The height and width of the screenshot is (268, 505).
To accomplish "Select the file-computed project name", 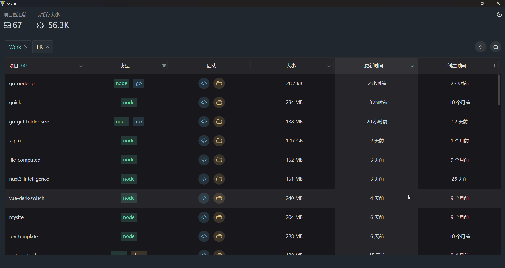I will pos(25,160).
